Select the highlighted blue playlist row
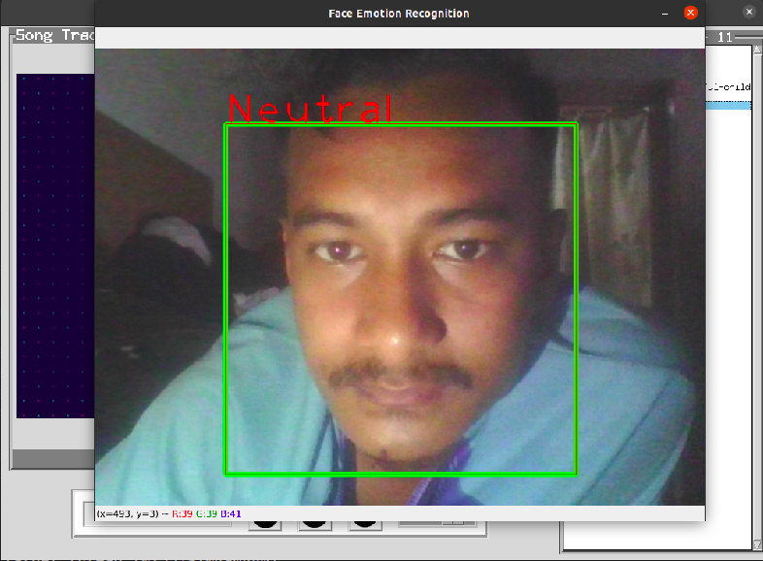This screenshot has height=561, width=763. [x=728, y=105]
